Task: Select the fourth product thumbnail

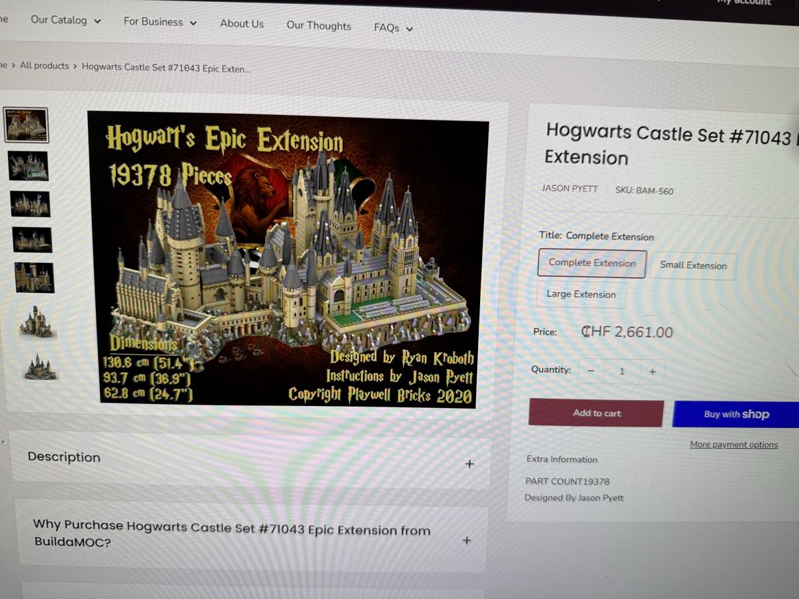Action: tap(32, 240)
